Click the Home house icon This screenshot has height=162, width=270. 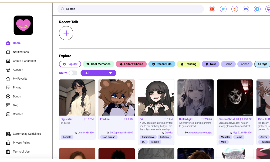[8, 43]
